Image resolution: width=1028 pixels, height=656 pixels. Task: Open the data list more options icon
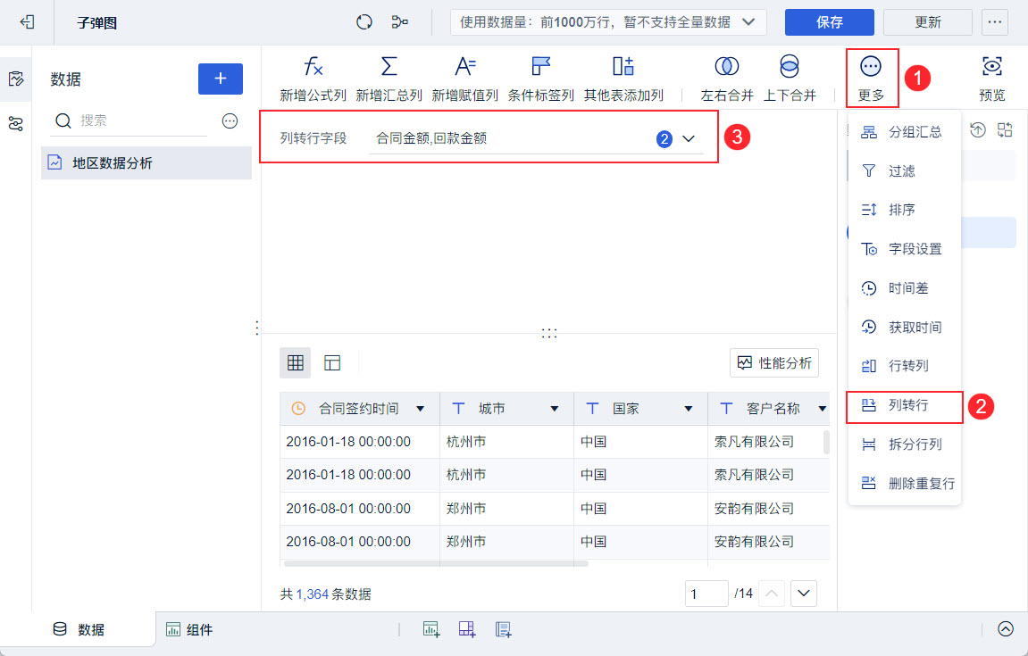pyautogui.click(x=230, y=120)
